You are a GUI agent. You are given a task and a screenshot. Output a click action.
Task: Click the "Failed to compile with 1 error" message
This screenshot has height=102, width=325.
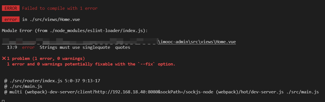click(60, 8)
